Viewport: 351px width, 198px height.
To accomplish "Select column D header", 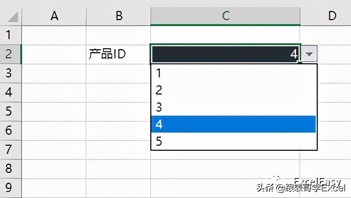I will coord(326,16).
